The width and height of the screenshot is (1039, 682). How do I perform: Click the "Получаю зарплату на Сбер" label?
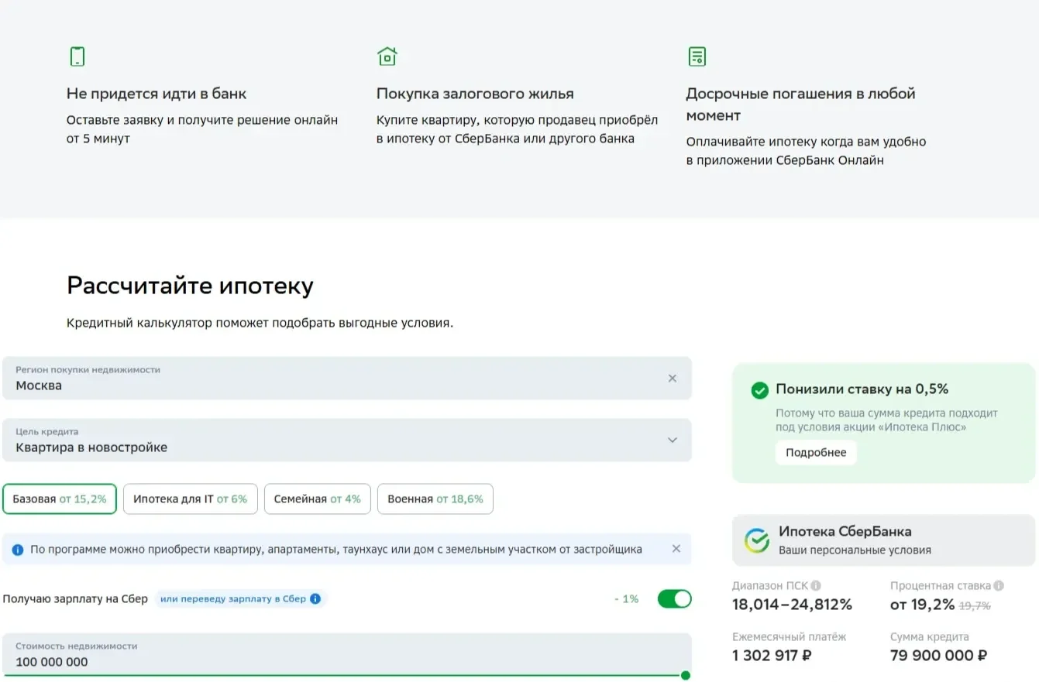pos(75,599)
